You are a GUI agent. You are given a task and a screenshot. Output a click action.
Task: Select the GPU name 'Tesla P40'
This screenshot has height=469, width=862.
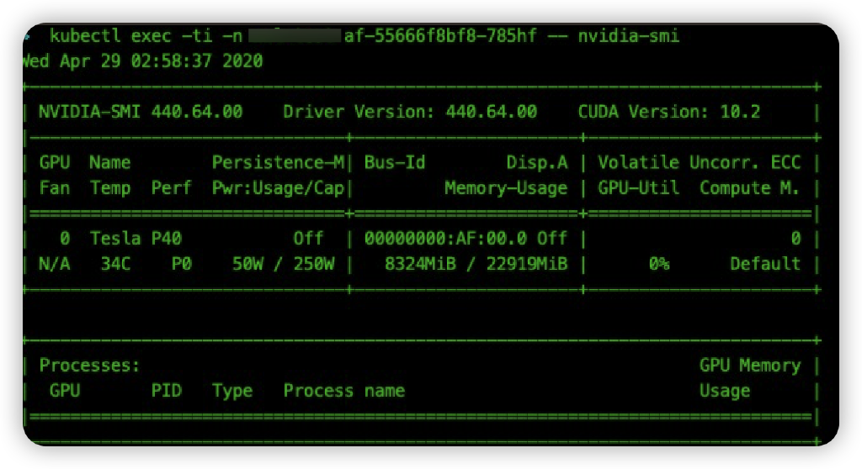(x=136, y=239)
